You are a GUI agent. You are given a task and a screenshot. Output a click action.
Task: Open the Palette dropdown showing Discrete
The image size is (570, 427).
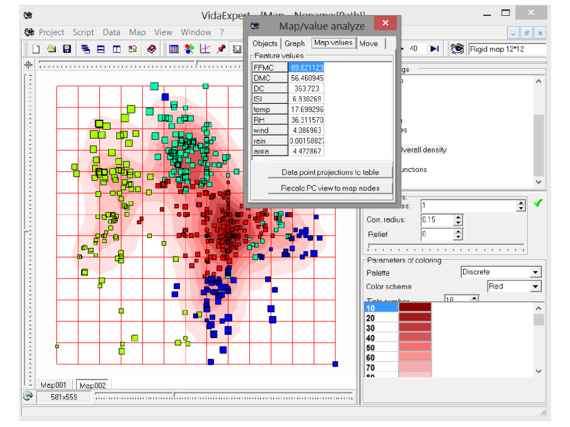click(x=535, y=273)
